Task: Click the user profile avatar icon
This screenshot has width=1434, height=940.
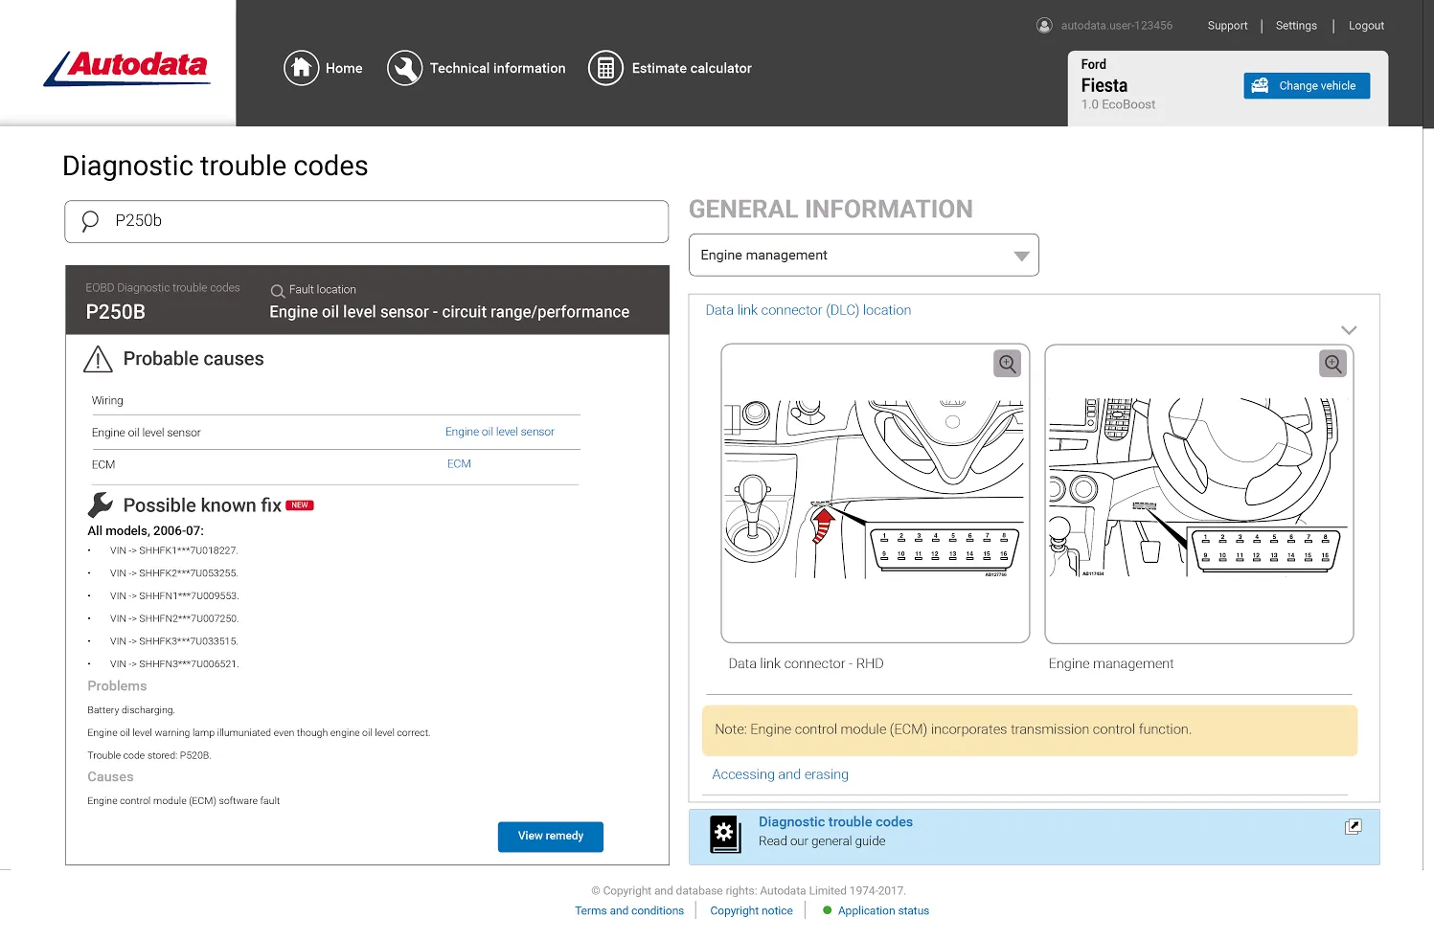Action: coord(1044,26)
